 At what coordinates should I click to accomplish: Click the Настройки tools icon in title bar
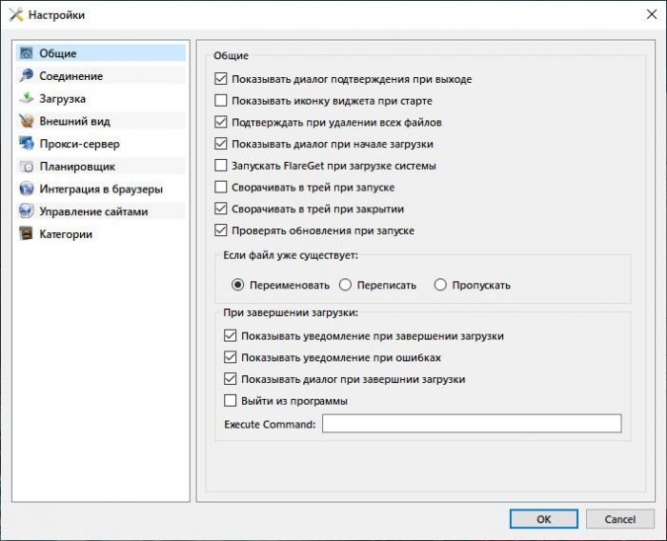point(16,15)
